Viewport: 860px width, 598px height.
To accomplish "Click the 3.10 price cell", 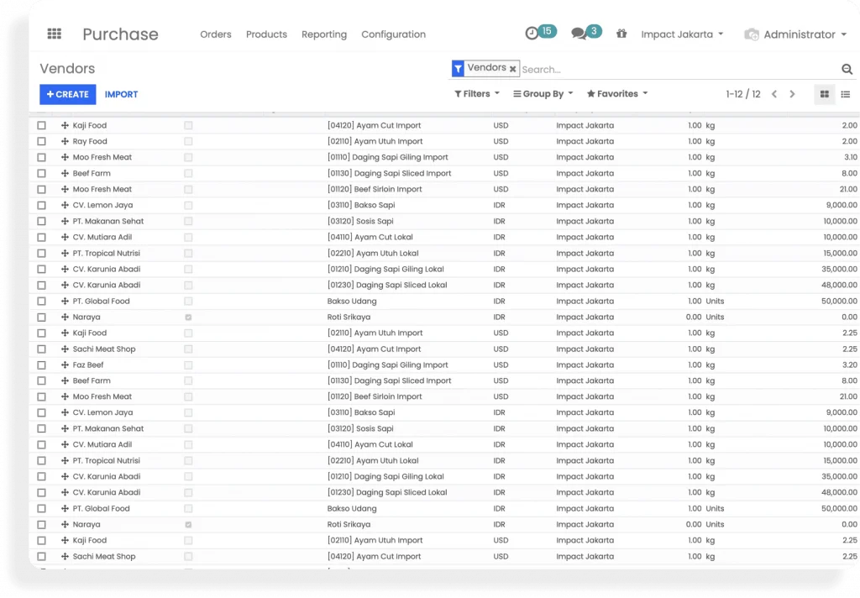I will click(x=851, y=157).
